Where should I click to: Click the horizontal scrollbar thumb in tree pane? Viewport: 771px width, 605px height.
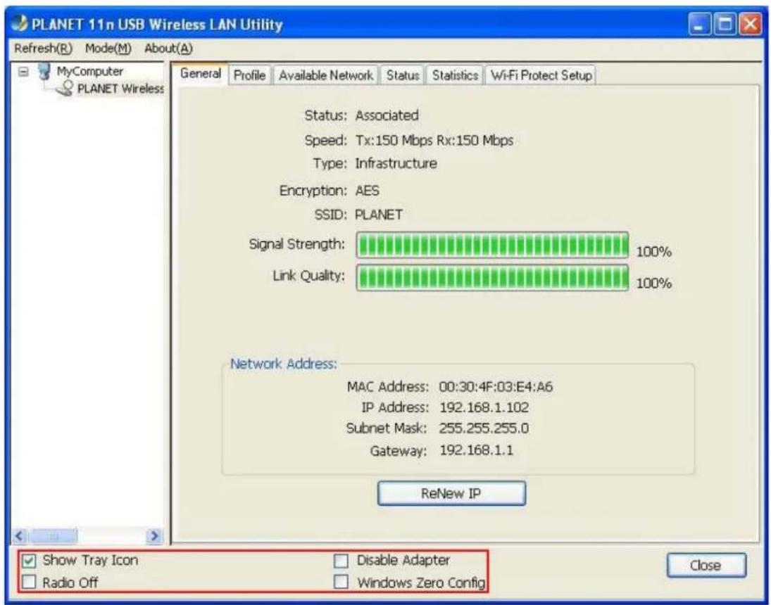[x=53, y=535]
